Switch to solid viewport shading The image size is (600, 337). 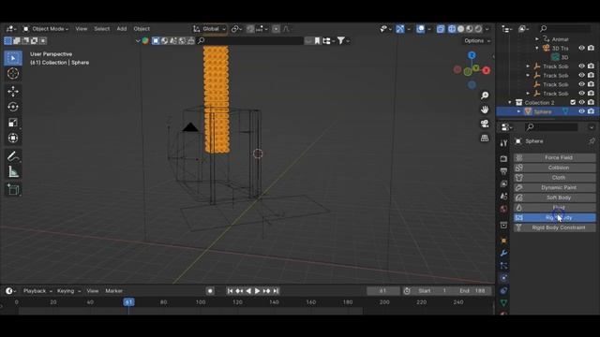(460, 29)
